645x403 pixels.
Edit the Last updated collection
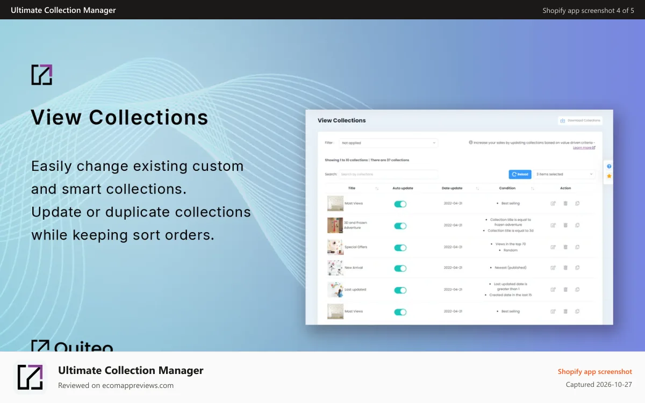coord(553,290)
